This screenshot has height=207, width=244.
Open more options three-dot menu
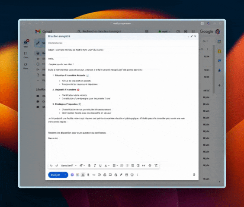click(x=138, y=175)
